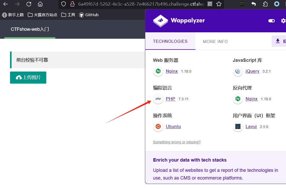Click the 用户界面（UI）框架 heading
Viewport: 286px width, 189px height.
pos(254,115)
